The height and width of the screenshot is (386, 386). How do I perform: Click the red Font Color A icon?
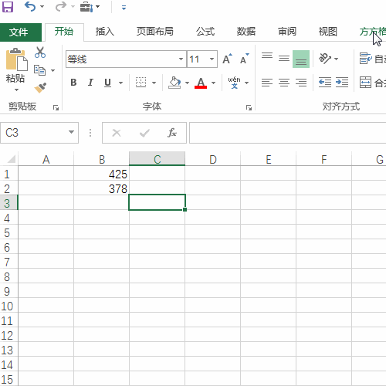(x=201, y=83)
